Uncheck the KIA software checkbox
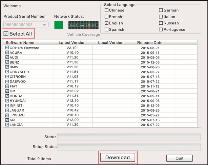The image size is (208, 165). (x=7, y=120)
